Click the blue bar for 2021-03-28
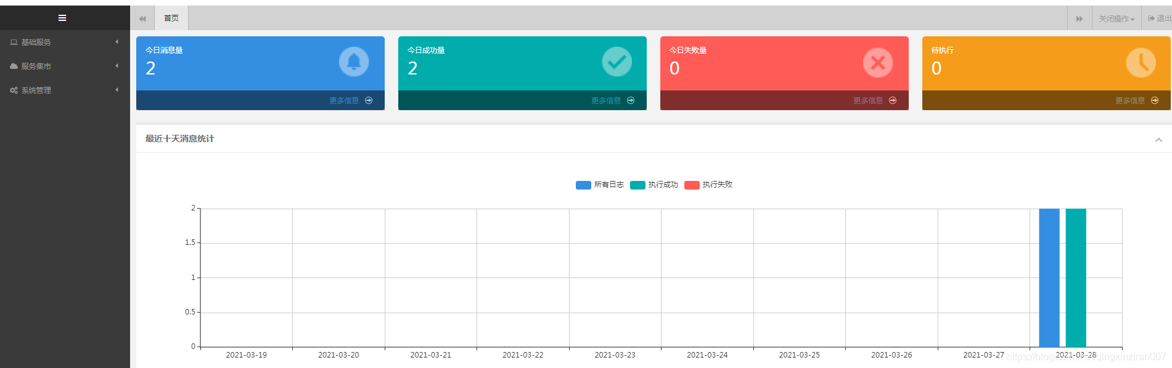Image resolution: width=1172 pixels, height=368 pixels. 1049,278
